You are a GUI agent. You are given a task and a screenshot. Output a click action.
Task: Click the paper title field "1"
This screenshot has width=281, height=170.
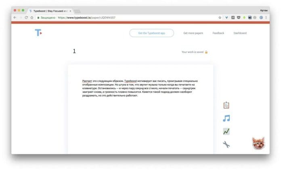[74, 51]
